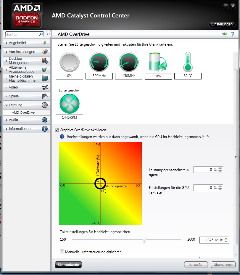
Task: Decrease Leistungsgrenzeneinstellungen percentage with down arrow
Action: point(220,171)
